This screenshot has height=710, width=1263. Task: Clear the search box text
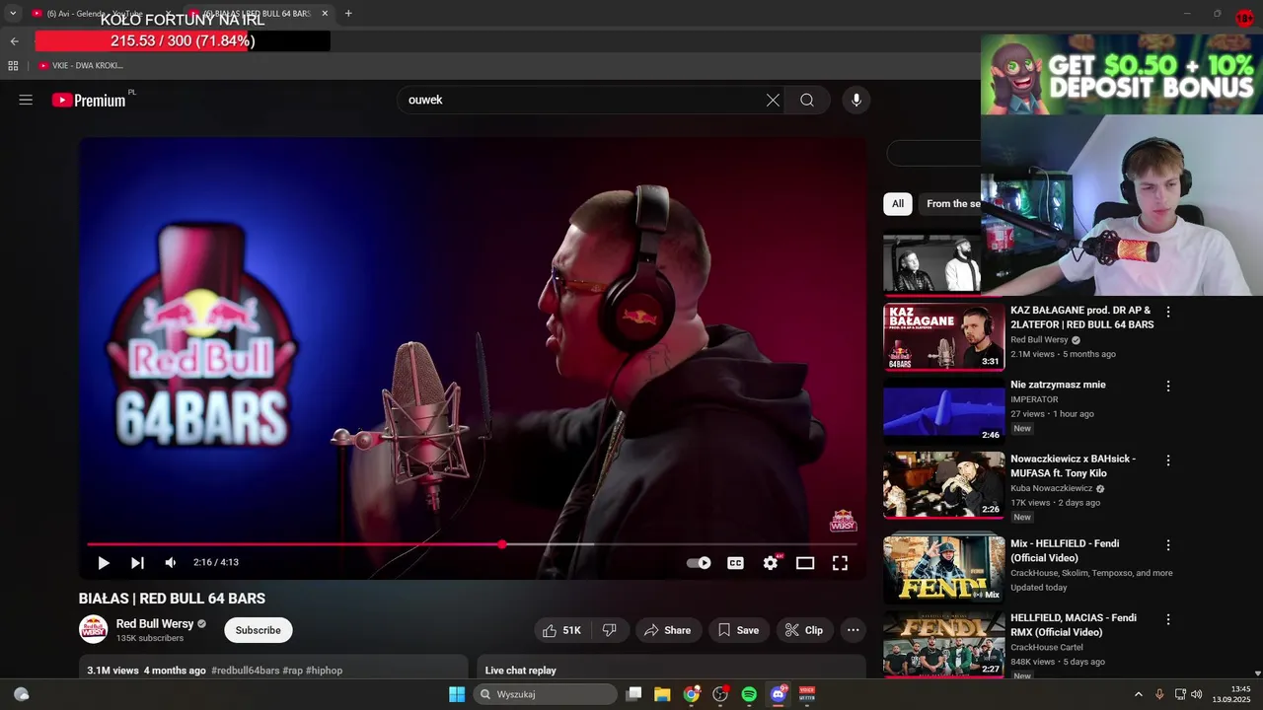click(x=773, y=100)
